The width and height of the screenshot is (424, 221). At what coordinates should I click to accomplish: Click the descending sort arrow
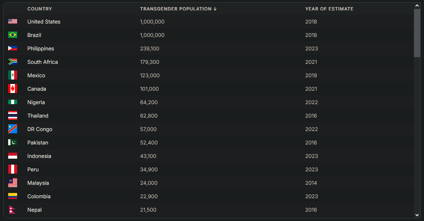pos(215,9)
